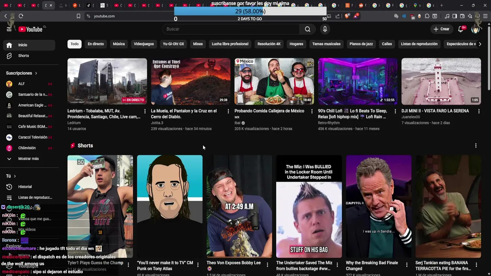This screenshot has height=276, width=491.
Task: Open Listas de reproducción in sidebar
Action: pyautogui.click(x=29, y=197)
